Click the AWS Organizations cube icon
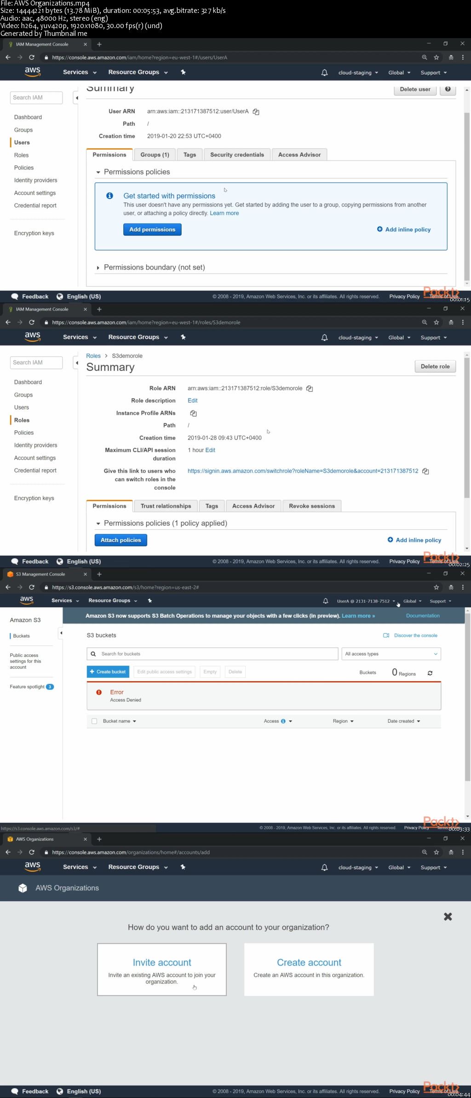The width and height of the screenshot is (471, 1098). [x=23, y=888]
